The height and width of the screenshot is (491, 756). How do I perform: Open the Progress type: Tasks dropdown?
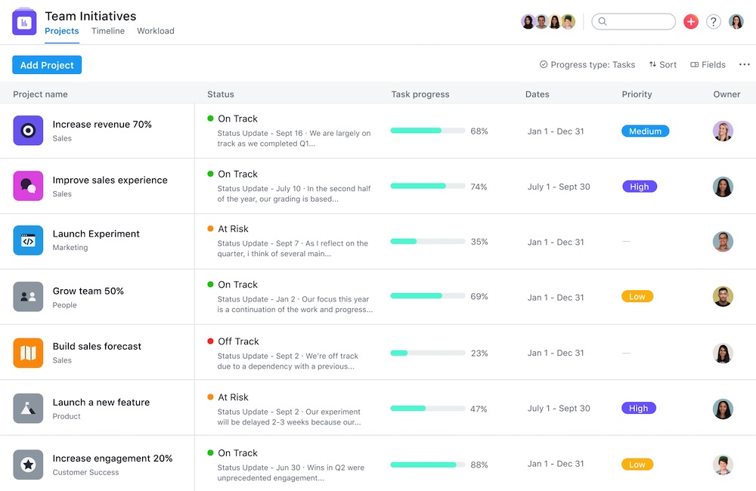(x=587, y=65)
